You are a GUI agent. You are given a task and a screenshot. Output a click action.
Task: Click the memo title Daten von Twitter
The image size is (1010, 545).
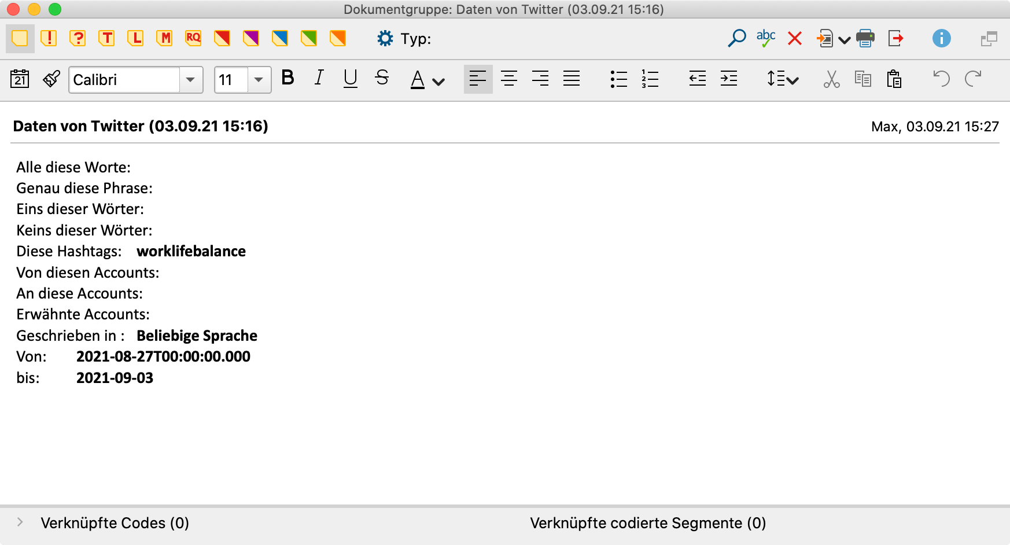(141, 126)
